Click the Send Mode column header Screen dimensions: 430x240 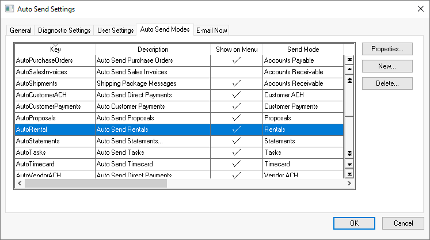click(x=303, y=49)
